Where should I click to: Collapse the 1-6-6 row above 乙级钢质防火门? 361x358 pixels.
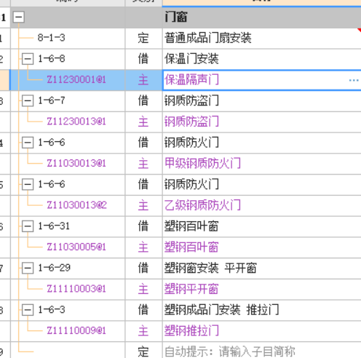coord(28,185)
